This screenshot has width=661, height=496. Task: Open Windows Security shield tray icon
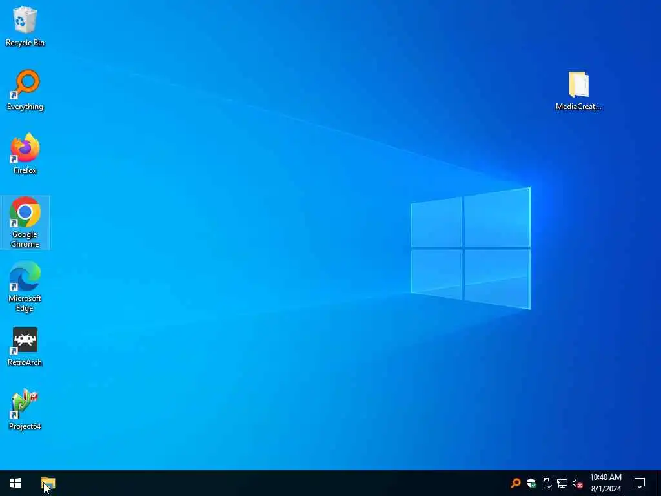click(531, 483)
